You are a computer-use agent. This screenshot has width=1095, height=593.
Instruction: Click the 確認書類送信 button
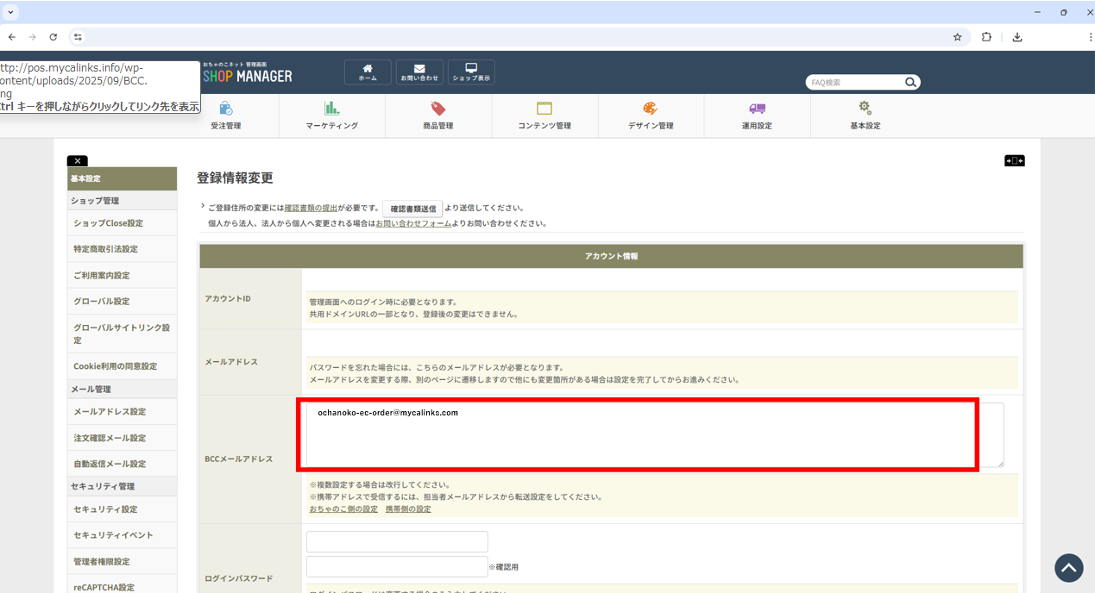[412, 209]
